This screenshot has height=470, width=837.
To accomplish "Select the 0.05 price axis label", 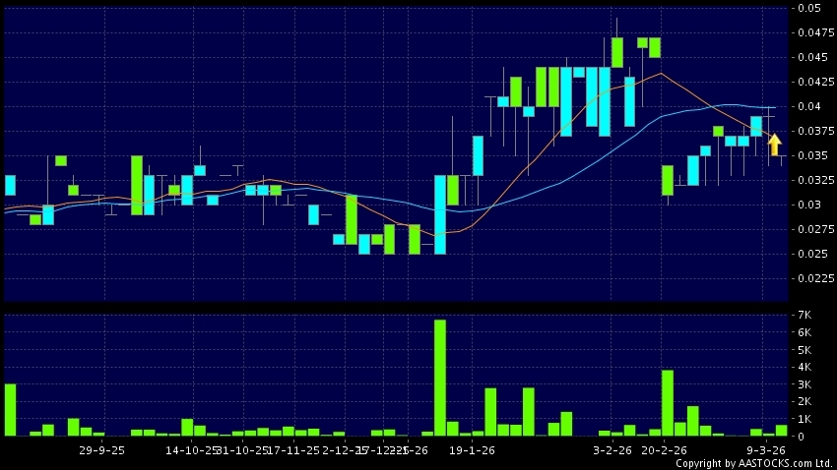I will click(809, 8).
